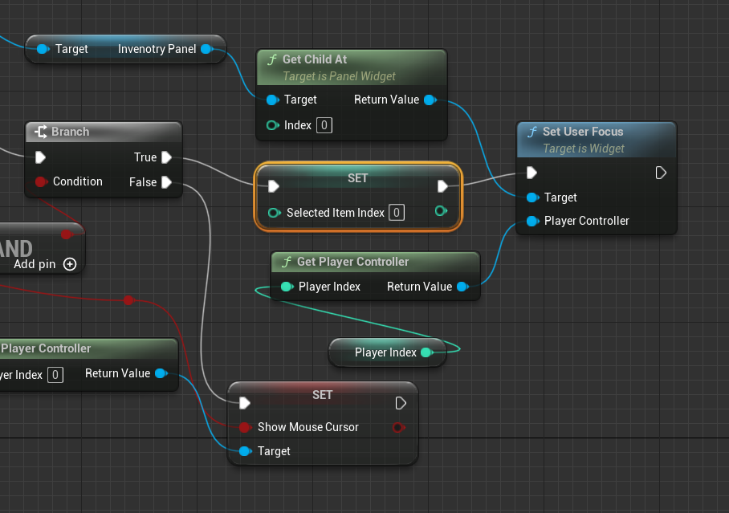Click the Target pin on Get Child At

tap(273, 100)
